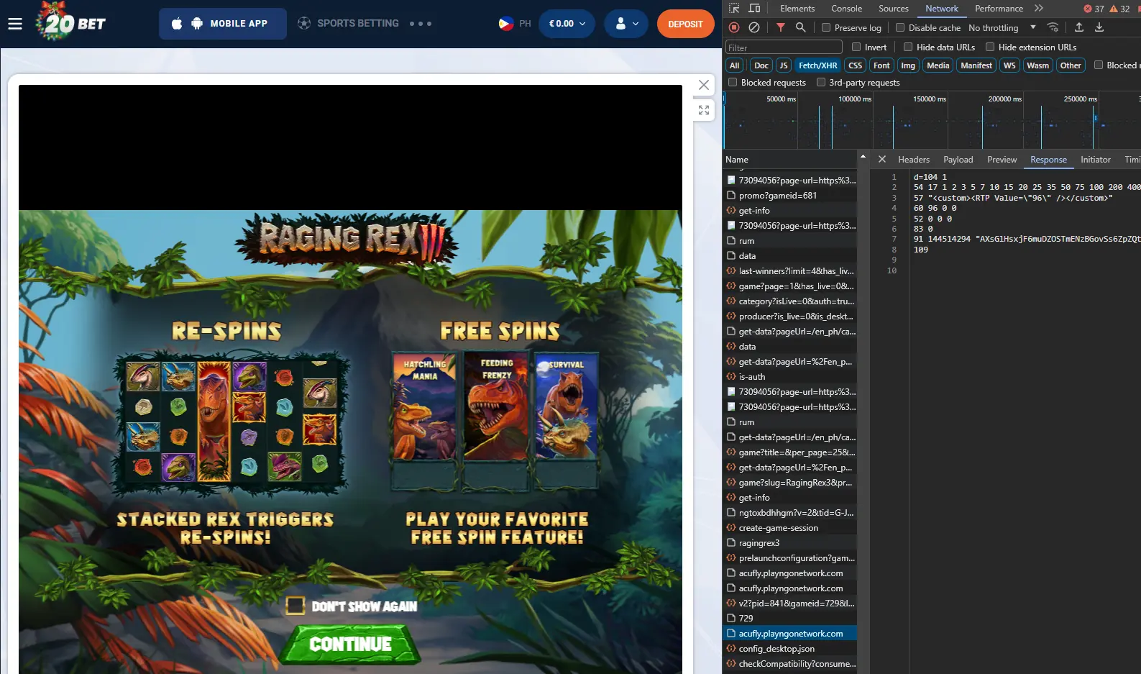This screenshot has height=674, width=1141.
Task: Expand more DevTools tabs chevron
Action: tap(1039, 9)
